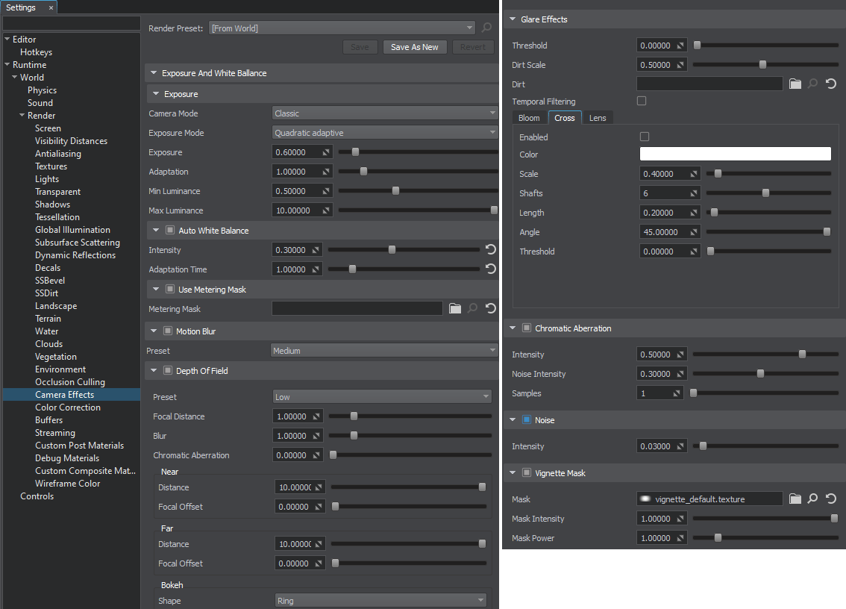Enable the Cross glare Enabled checkbox
The height and width of the screenshot is (609, 846).
click(645, 137)
